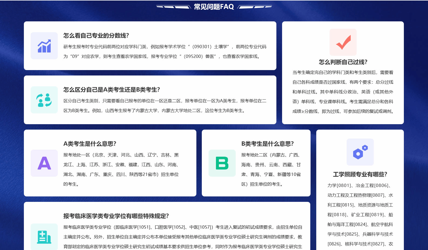The width and height of the screenshot is (428, 250).
Task: Click the paragraph explaining 专业代码前两位
Action: click(x=165, y=51)
